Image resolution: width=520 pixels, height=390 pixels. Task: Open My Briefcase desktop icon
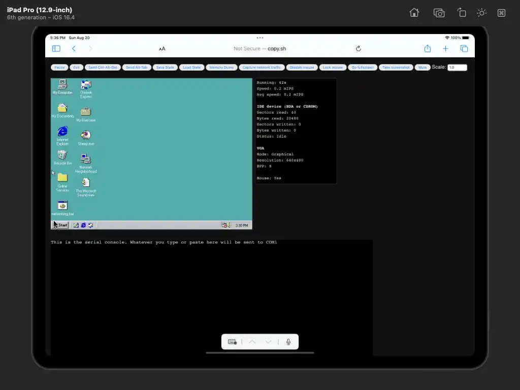click(86, 114)
